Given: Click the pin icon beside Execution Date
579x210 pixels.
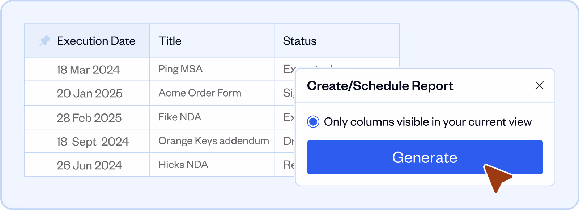Looking at the screenshot, I should tap(44, 41).
